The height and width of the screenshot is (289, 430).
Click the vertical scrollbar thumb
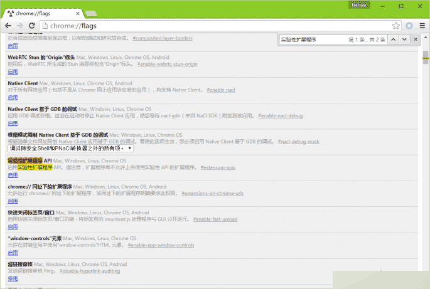[426, 57]
